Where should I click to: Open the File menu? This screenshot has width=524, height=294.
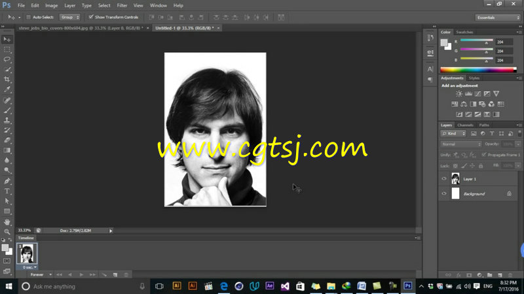21,5
